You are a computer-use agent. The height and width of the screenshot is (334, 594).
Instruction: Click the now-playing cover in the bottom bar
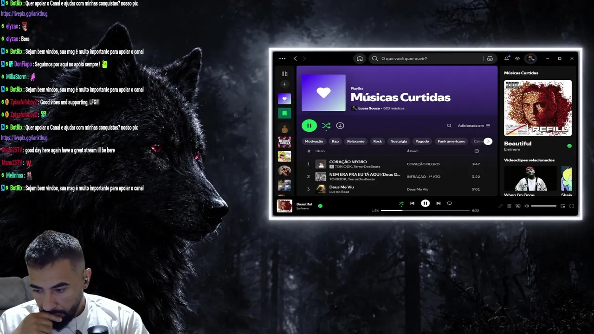pos(284,206)
